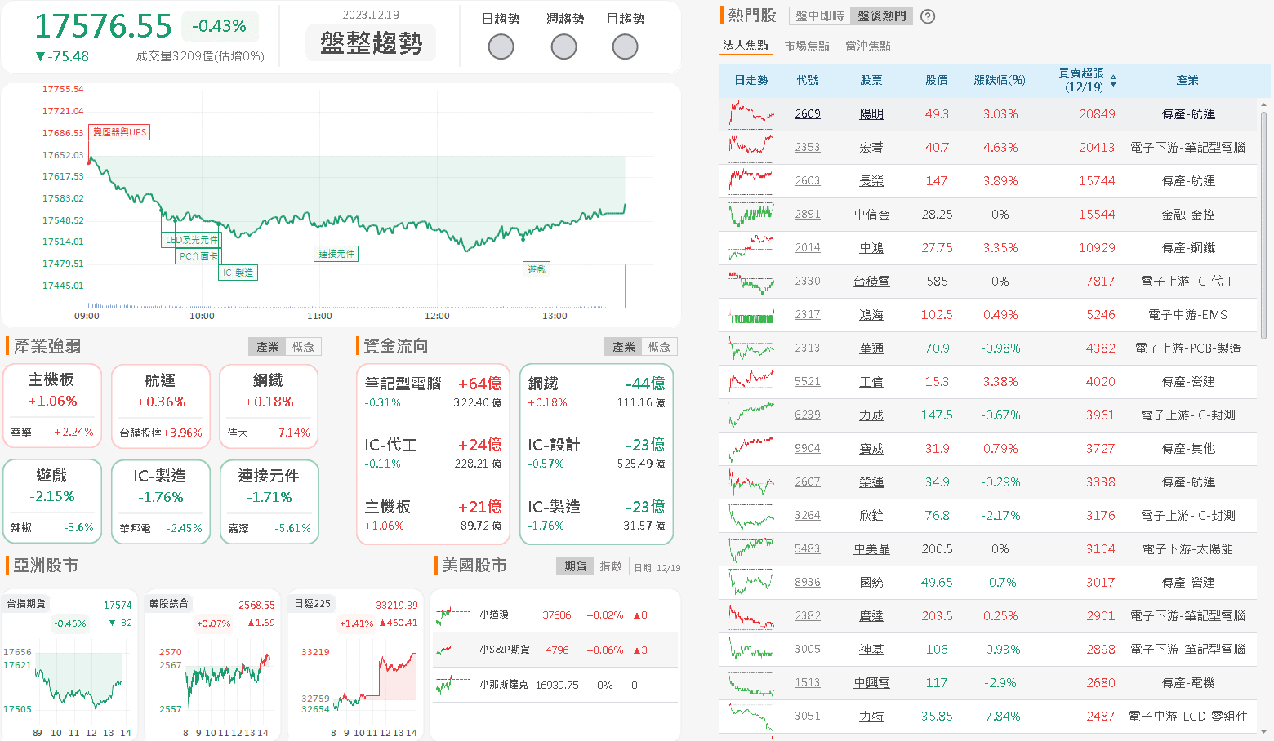Open the IC-製造 industry weakness card
Viewport: 1274px width, 741px height.
[x=161, y=501]
